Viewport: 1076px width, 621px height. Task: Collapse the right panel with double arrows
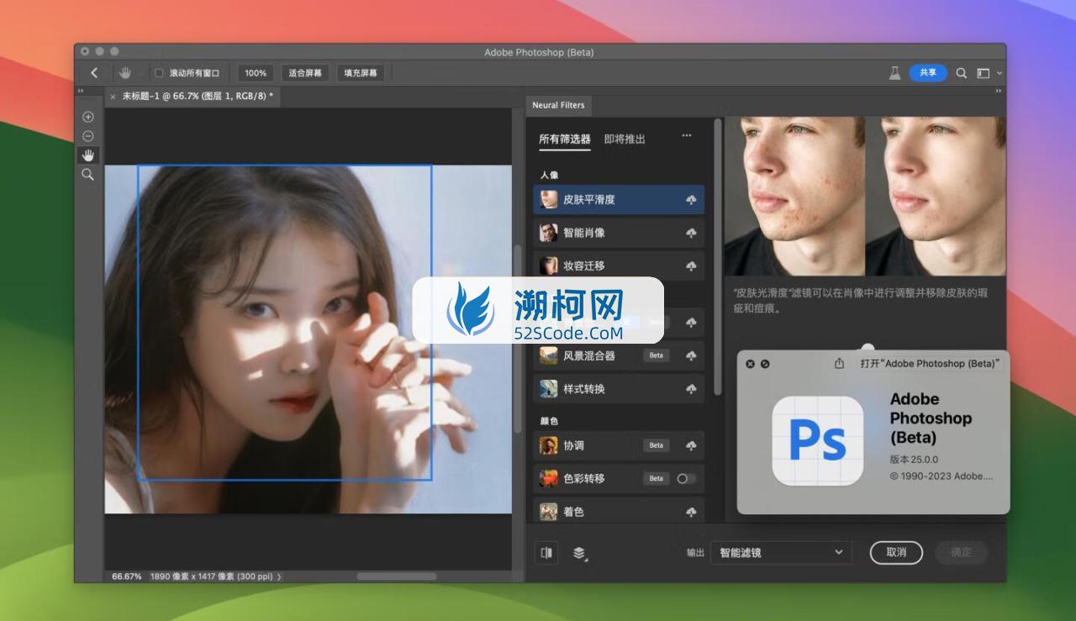pyautogui.click(x=999, y=91)
